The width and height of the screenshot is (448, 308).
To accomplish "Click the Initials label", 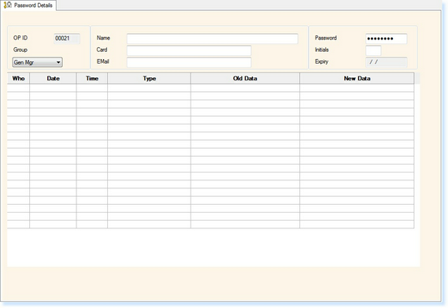I will pyautogui.click(x=322, y=50).
